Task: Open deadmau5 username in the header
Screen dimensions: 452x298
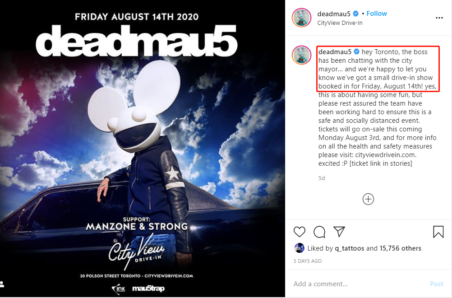Action: tap(334, 14)
